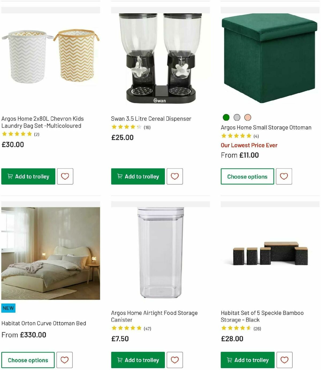Click the NEW badge on ottoman bed

pyautogui.click(x=8, y=308)
